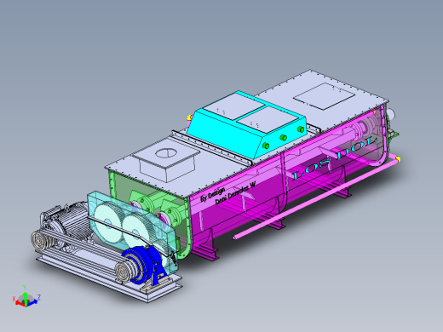Click the 'By Design' text on the trough
Viewport: 443px width, 332px height.
212,194
